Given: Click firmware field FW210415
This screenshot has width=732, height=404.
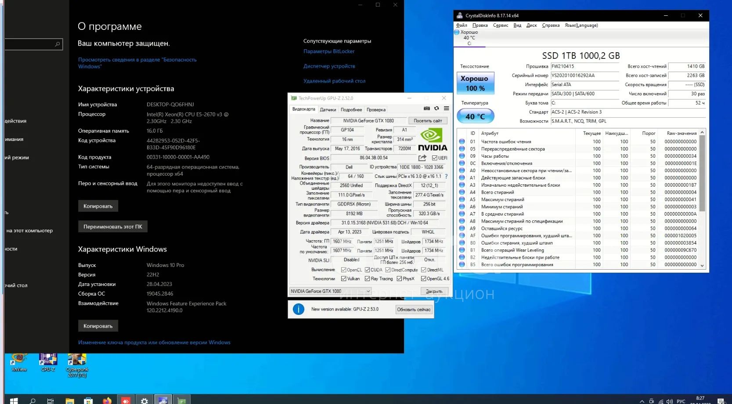Looking at the screenshot, I should point(584,66).
